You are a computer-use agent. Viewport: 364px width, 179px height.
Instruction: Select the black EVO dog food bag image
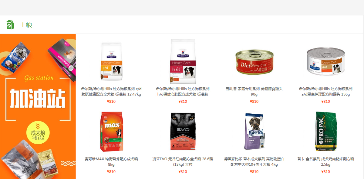tap(183, 132)
